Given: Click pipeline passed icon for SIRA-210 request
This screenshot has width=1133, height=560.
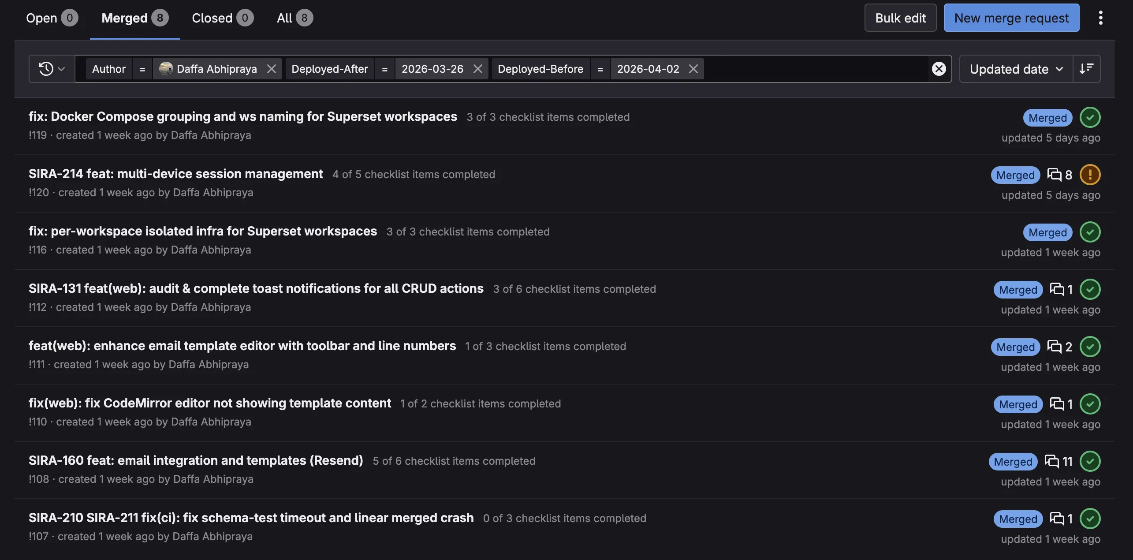Looking at the screenshot, I should 1090,519.
